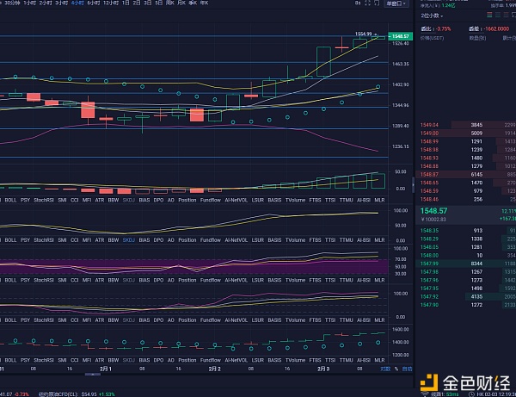Image resolution: width=516 pixels, height=397 pixels.
Task: Choose the 3日 timeframe
Action: click(x=148, y=3)
